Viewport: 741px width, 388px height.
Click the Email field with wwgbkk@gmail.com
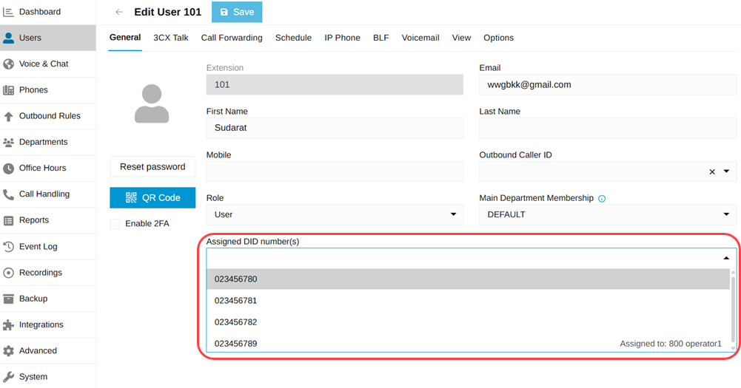click(608, 85)
